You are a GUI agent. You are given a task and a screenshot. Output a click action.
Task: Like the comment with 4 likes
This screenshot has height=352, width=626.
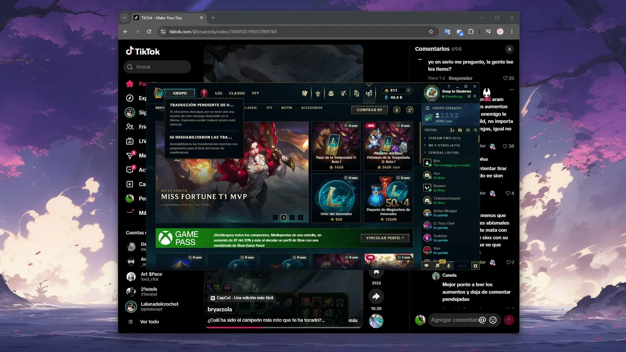[508, 194]
